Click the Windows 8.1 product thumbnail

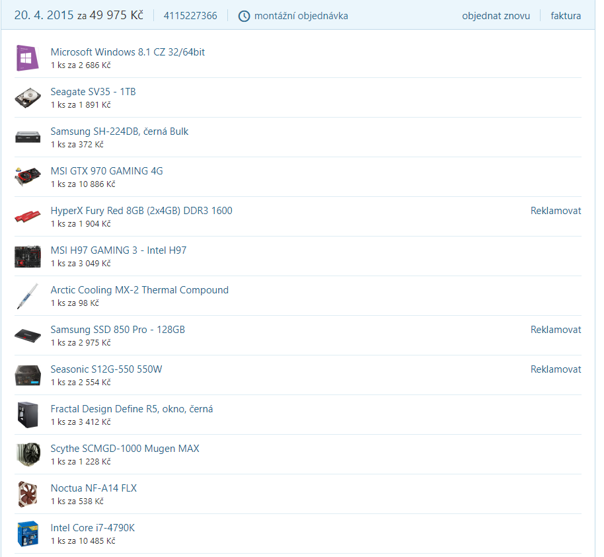point(28,58)
